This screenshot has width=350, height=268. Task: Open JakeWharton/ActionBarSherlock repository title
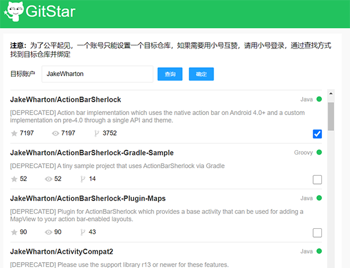coord(65,100)
